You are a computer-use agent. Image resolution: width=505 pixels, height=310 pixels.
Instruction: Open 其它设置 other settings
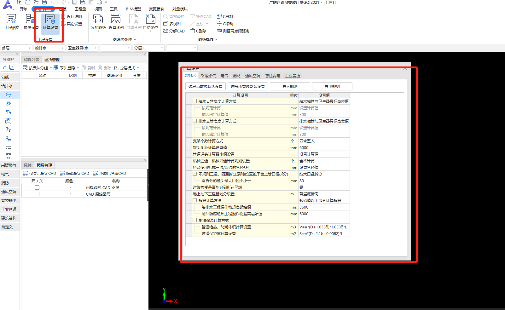coord(72,24)
